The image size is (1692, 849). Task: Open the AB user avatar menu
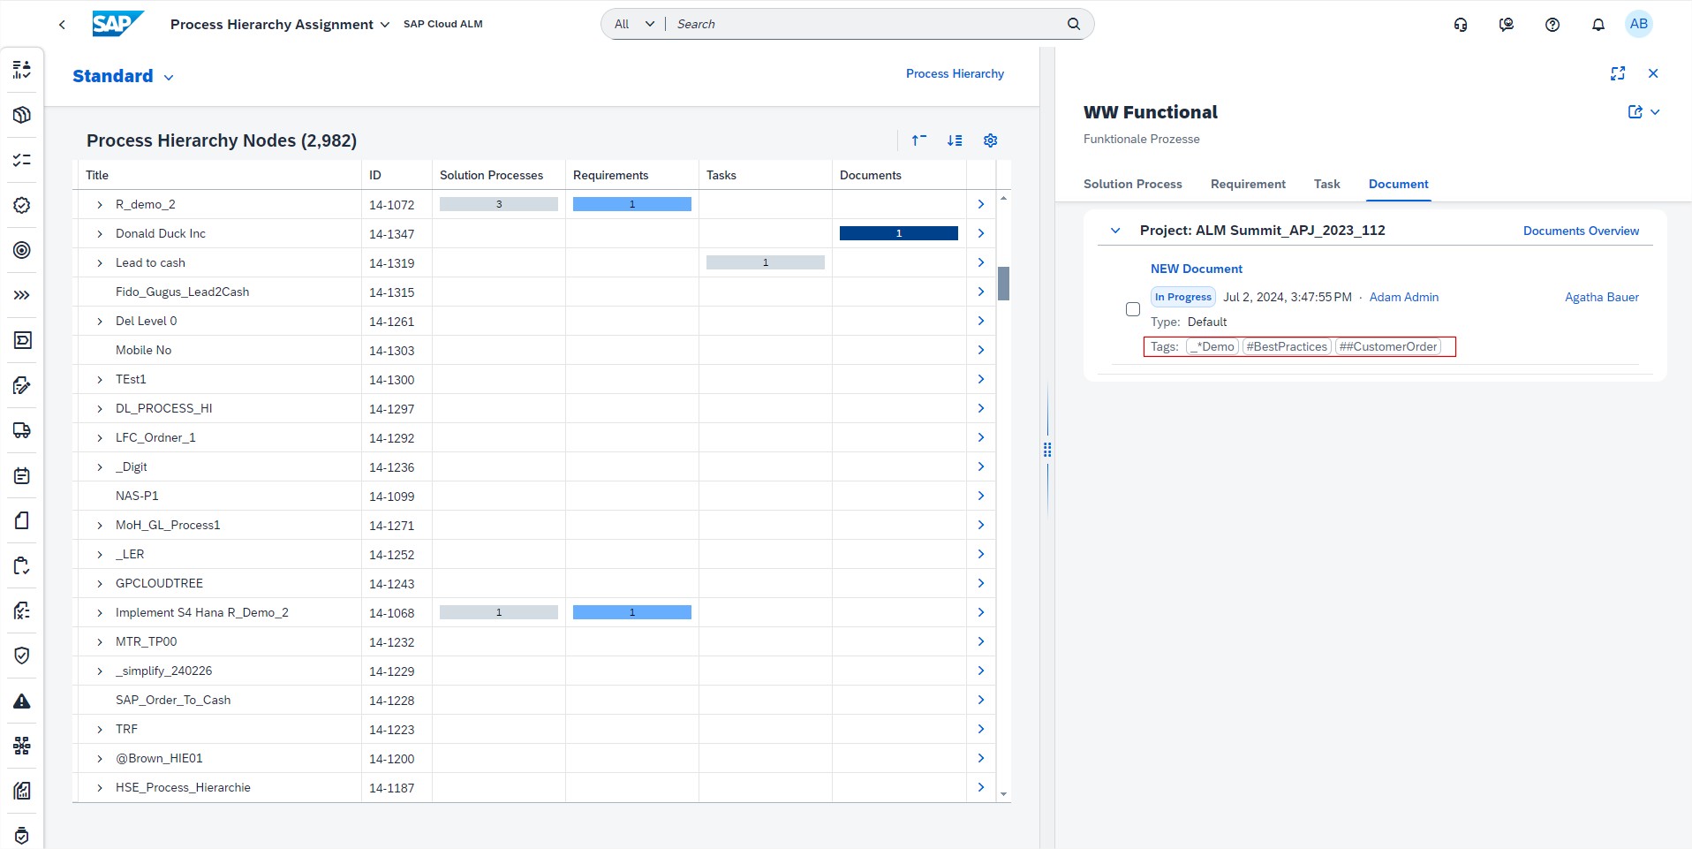click(x=1638, y=25)
